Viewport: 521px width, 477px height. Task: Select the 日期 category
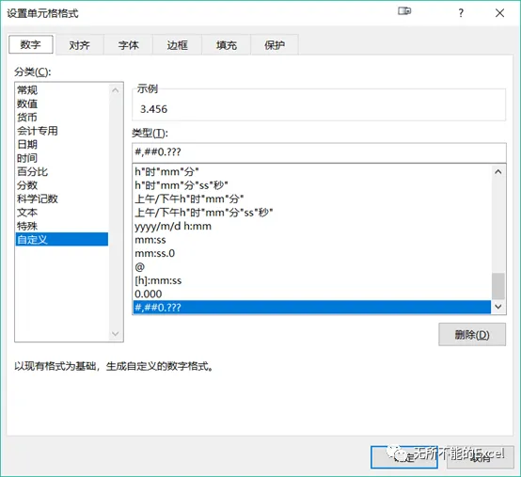tap(62, 144)
